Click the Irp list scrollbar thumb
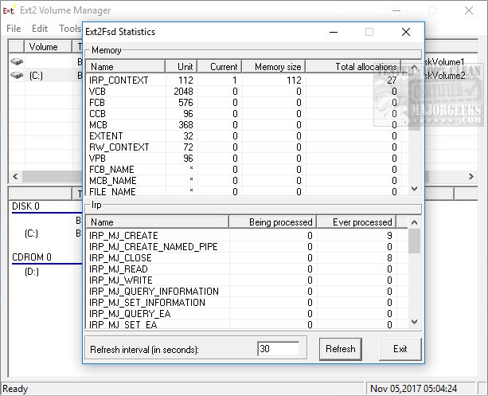The height and width of the screenshot is (396, 488). 414,241
